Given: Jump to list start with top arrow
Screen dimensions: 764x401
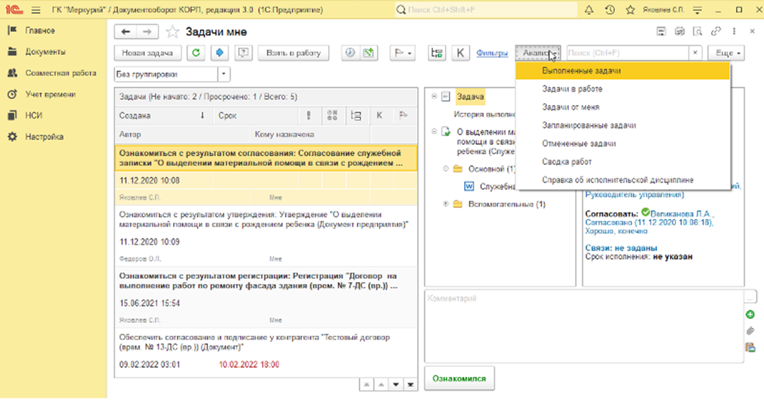Looking at the screenshot, I should [367, 385].
